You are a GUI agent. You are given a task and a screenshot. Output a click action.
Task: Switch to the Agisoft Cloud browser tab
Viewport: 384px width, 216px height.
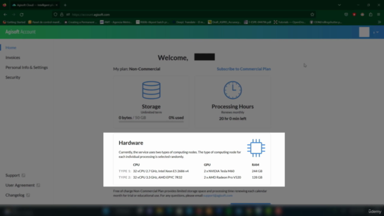coord(35,5)
